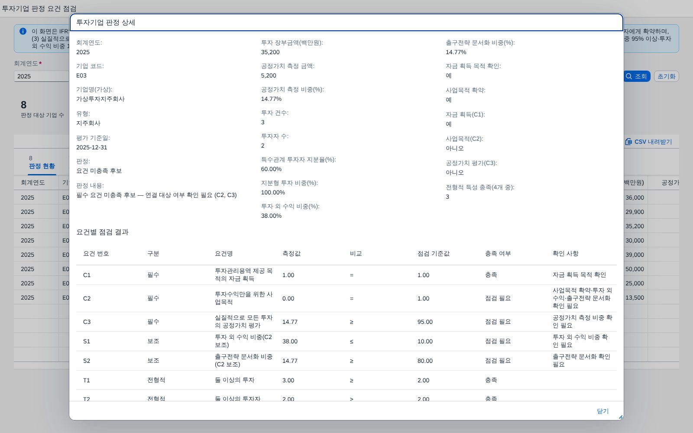Click the company name 가상투자지주회사

(x=100, y=99)
